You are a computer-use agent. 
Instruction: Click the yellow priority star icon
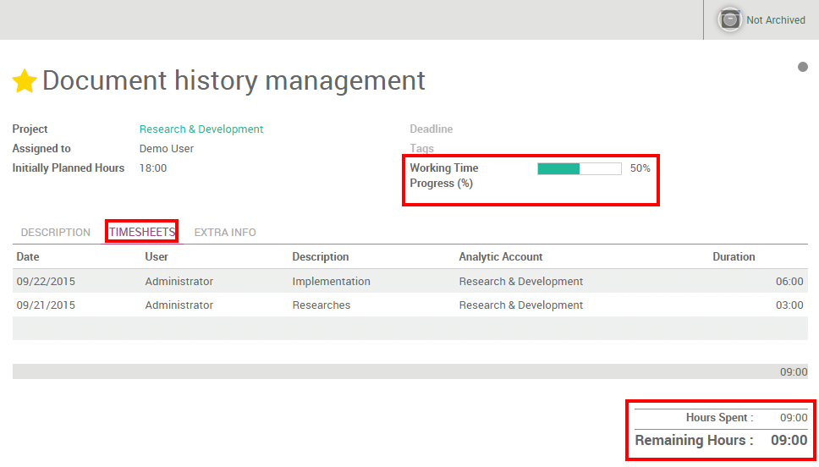click(x=25, y=81)
